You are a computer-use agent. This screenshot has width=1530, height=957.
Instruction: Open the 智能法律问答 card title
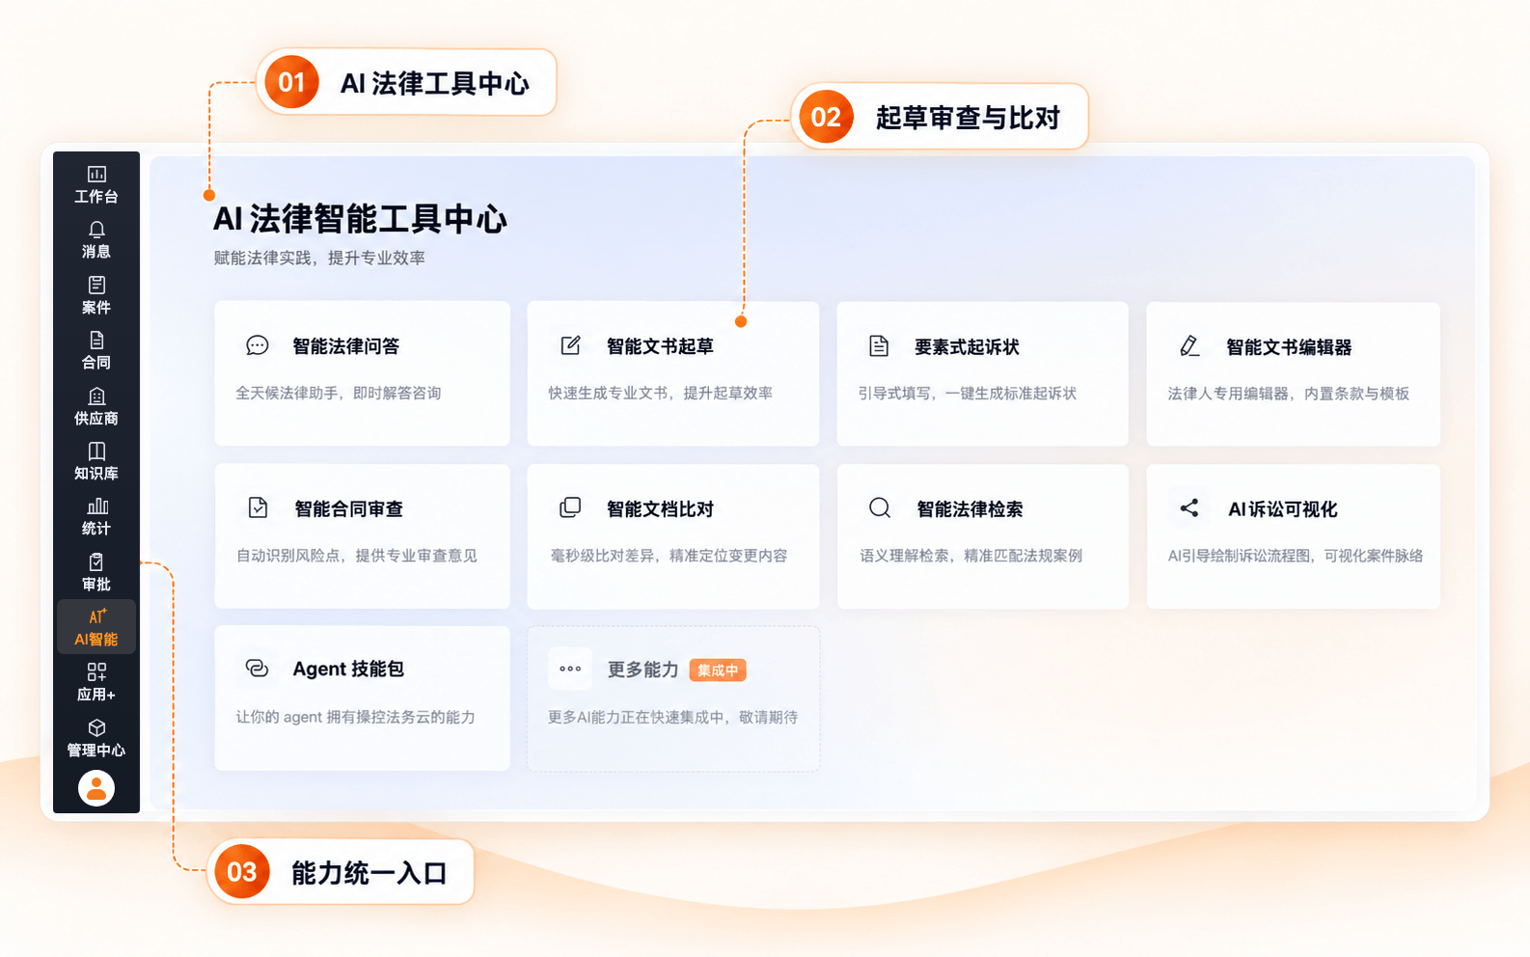[x=346, y=346]
